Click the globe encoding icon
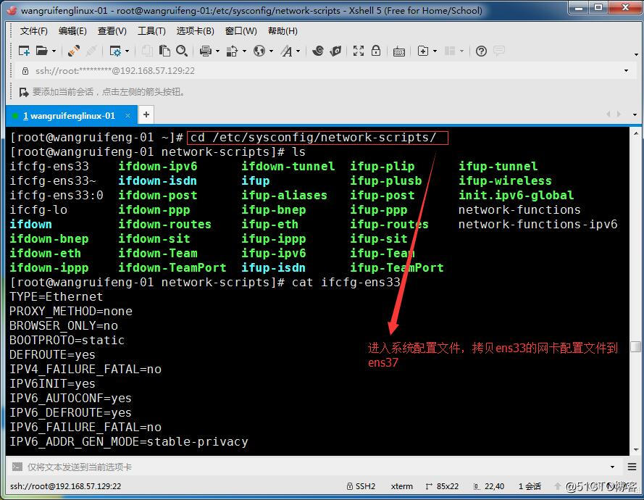 [259, 51]
